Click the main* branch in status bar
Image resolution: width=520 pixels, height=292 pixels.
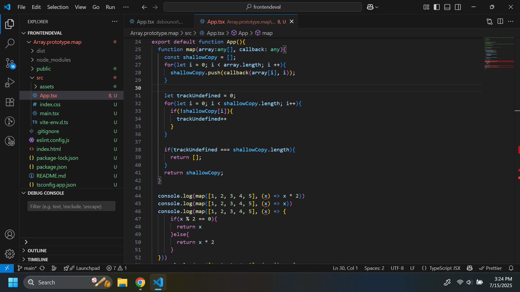pos(27,268)
